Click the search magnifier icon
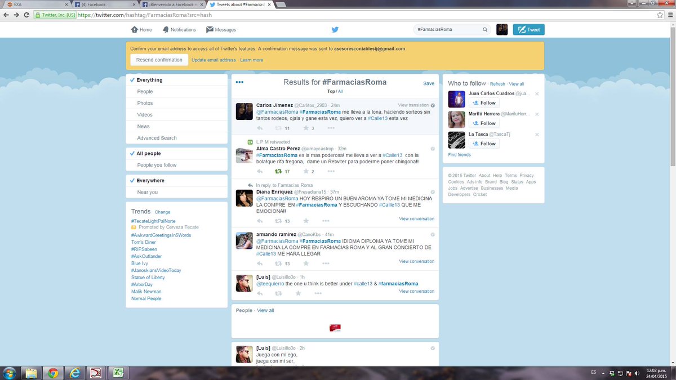 coord(485,30)
